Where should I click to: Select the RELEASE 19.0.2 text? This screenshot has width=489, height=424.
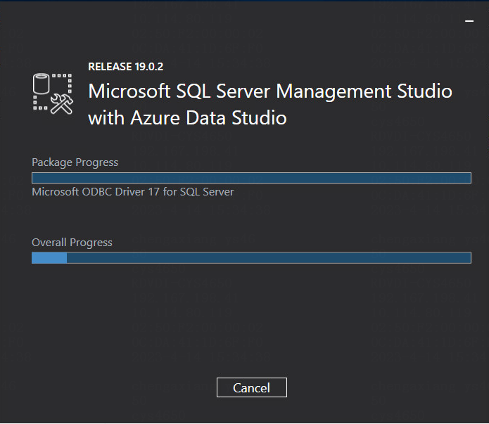(x=126, y=66)
